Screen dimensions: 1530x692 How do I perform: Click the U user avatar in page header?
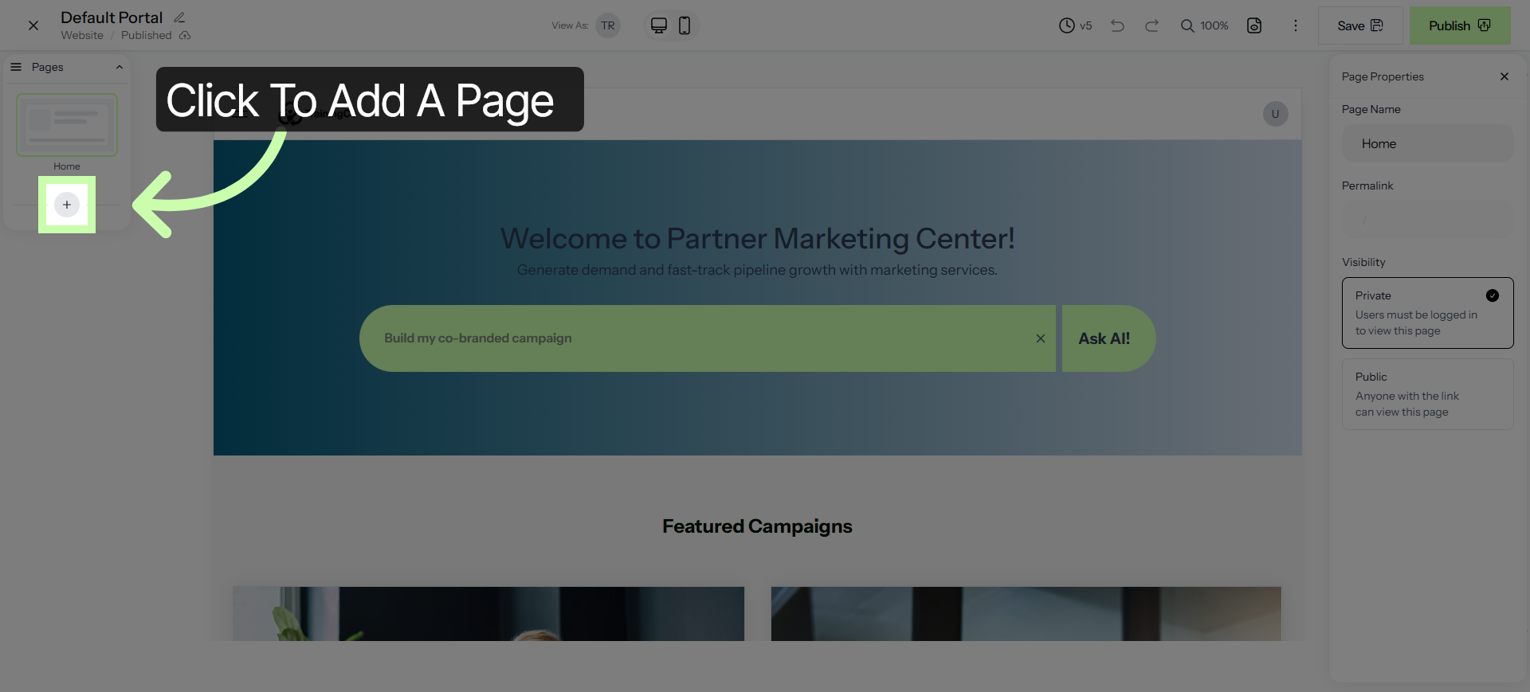1275,114
